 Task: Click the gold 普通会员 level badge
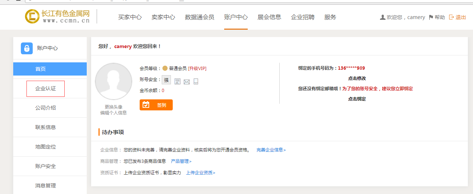pyautogui.click(x=165, y=68)
